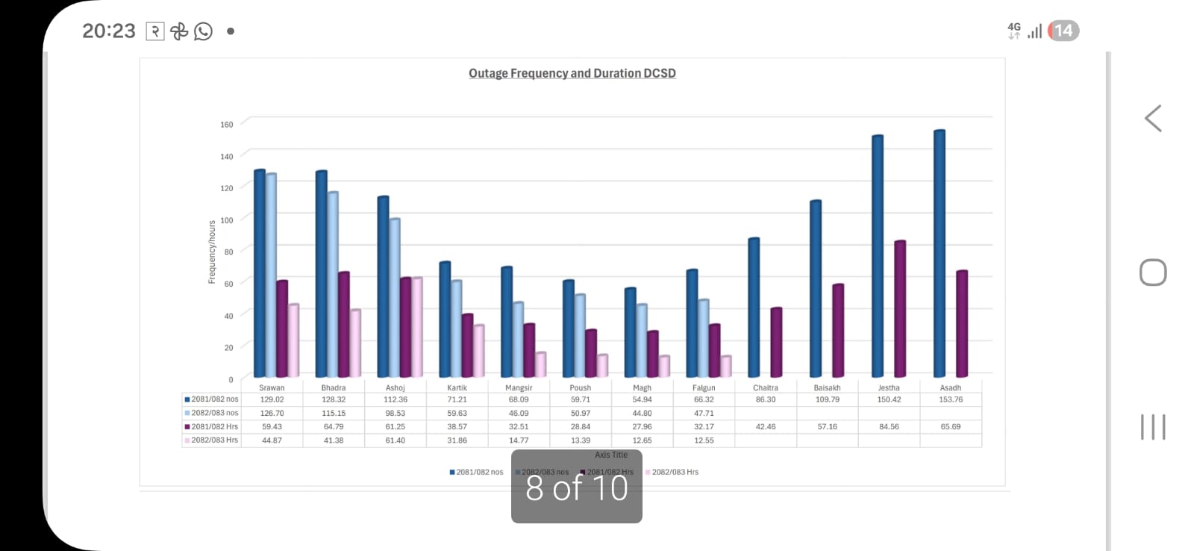The height and width of the screenshot is (551, 1194).
Task: Click the '8 of 10' page indicator
Action: [576, 488]
